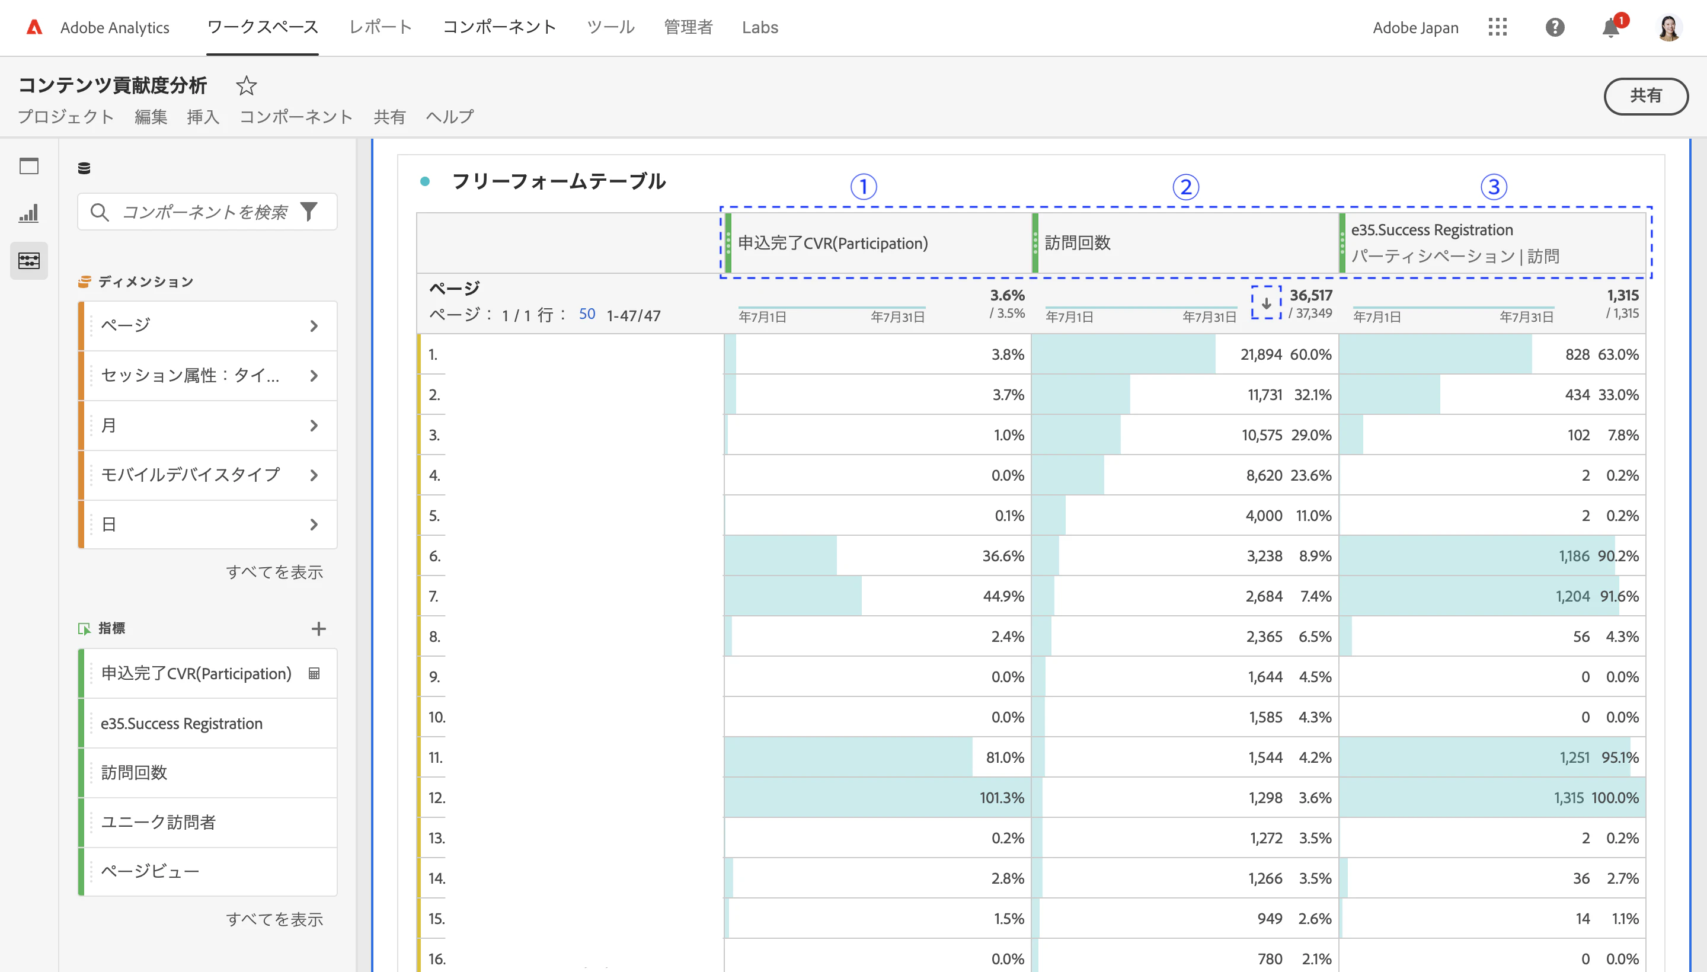Select ユニーク訪問者 metric in left panel
Image resolution: width=1707 pixels, height=972 pixels.
[x=207, y=823]
